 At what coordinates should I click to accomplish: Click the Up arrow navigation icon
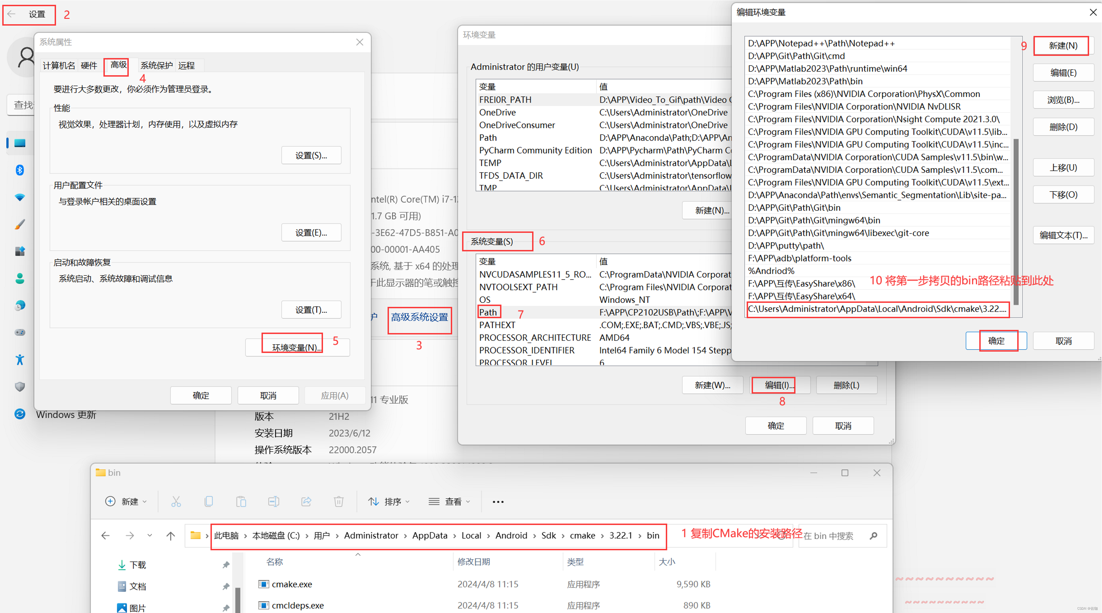[171, 536]
